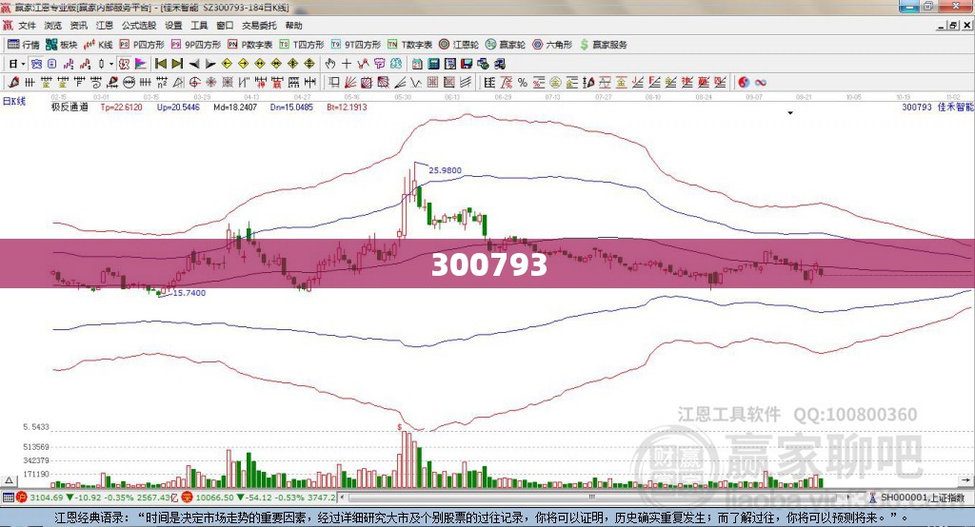
Task: Open the 行情 quotes view
Action: coord(24,45)
